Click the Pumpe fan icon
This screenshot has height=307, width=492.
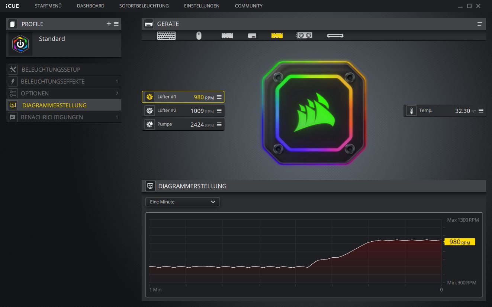(x=149, y=125)
